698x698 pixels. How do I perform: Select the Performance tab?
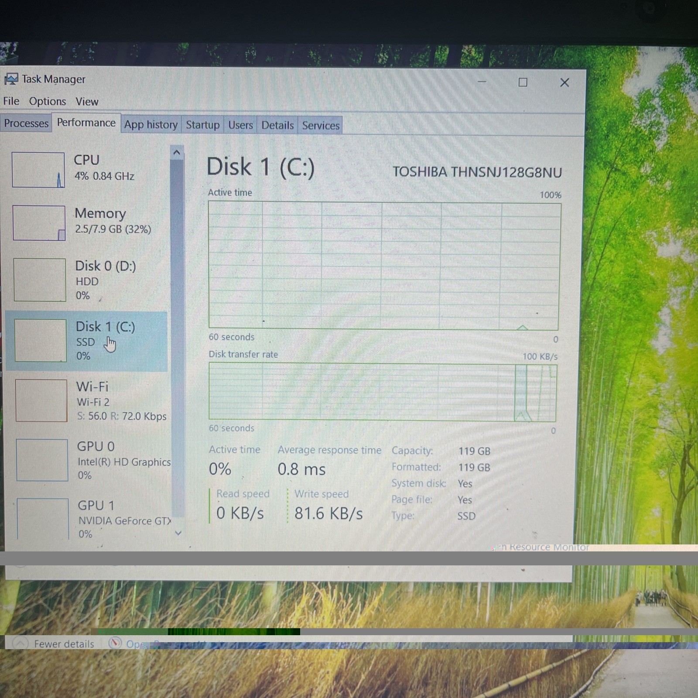pos(86,123)
